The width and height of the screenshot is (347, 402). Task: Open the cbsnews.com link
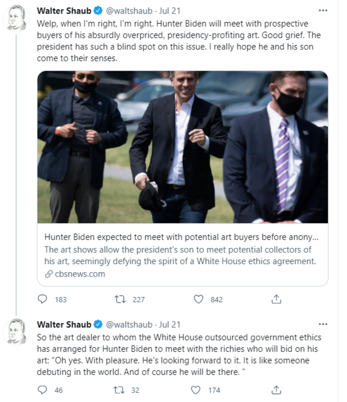pos(79,274)
